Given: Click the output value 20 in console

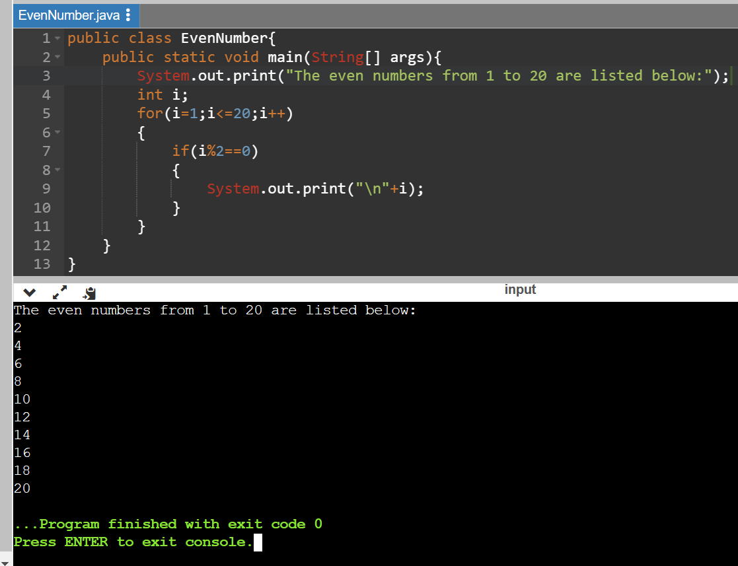Looking at the screenshot, I should 22,488.
